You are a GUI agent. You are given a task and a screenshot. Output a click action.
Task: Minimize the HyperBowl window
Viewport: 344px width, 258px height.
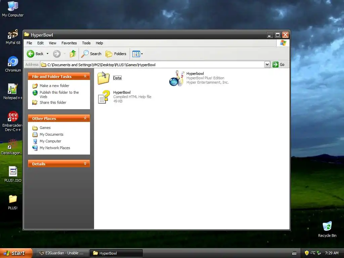coord(270,35)
